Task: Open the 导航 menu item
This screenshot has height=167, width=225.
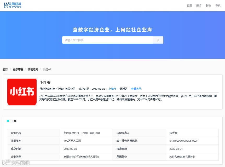Action: (218, 5)
